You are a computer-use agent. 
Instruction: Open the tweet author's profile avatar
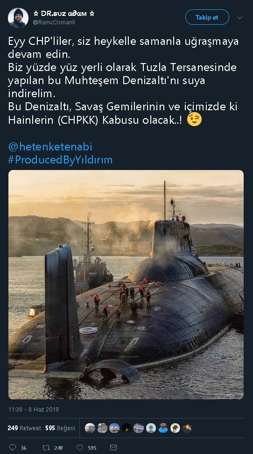click(x=18, y=18)
